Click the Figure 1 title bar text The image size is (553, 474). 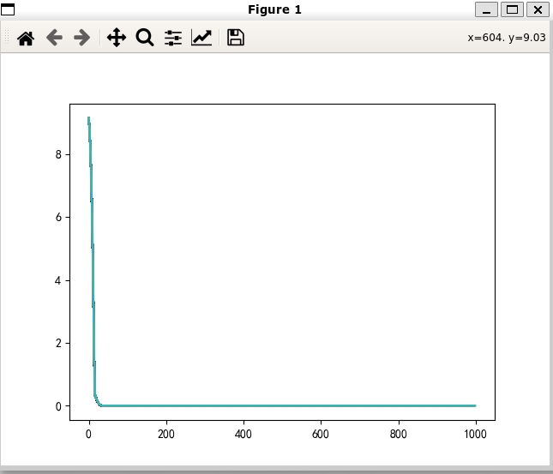[x=274, y=9]
